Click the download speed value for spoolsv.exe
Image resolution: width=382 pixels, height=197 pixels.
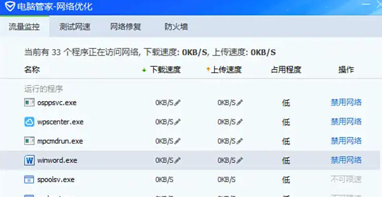(164, 180)
